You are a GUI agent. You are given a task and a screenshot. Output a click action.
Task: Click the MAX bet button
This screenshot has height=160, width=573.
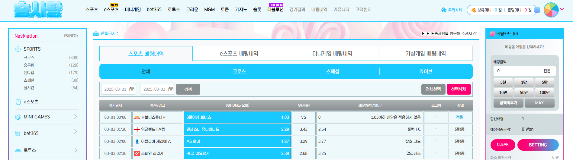pos(539,103)
